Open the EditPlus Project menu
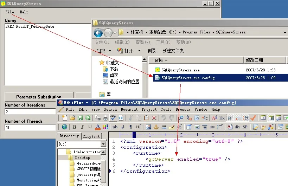The width and height of the screenshot is (288, 186). 149,109
